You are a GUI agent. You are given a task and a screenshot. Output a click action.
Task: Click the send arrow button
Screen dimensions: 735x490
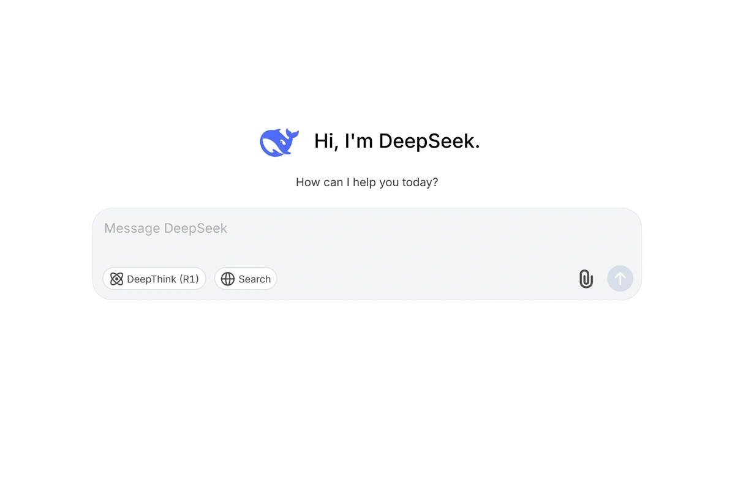click(x=620, y=279)
